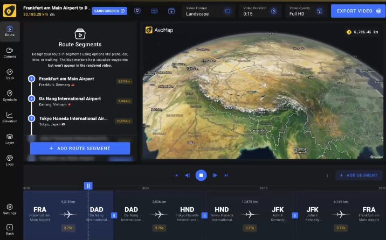
Task: Open the Track settings panel
Action: click(x=10, y=74)
